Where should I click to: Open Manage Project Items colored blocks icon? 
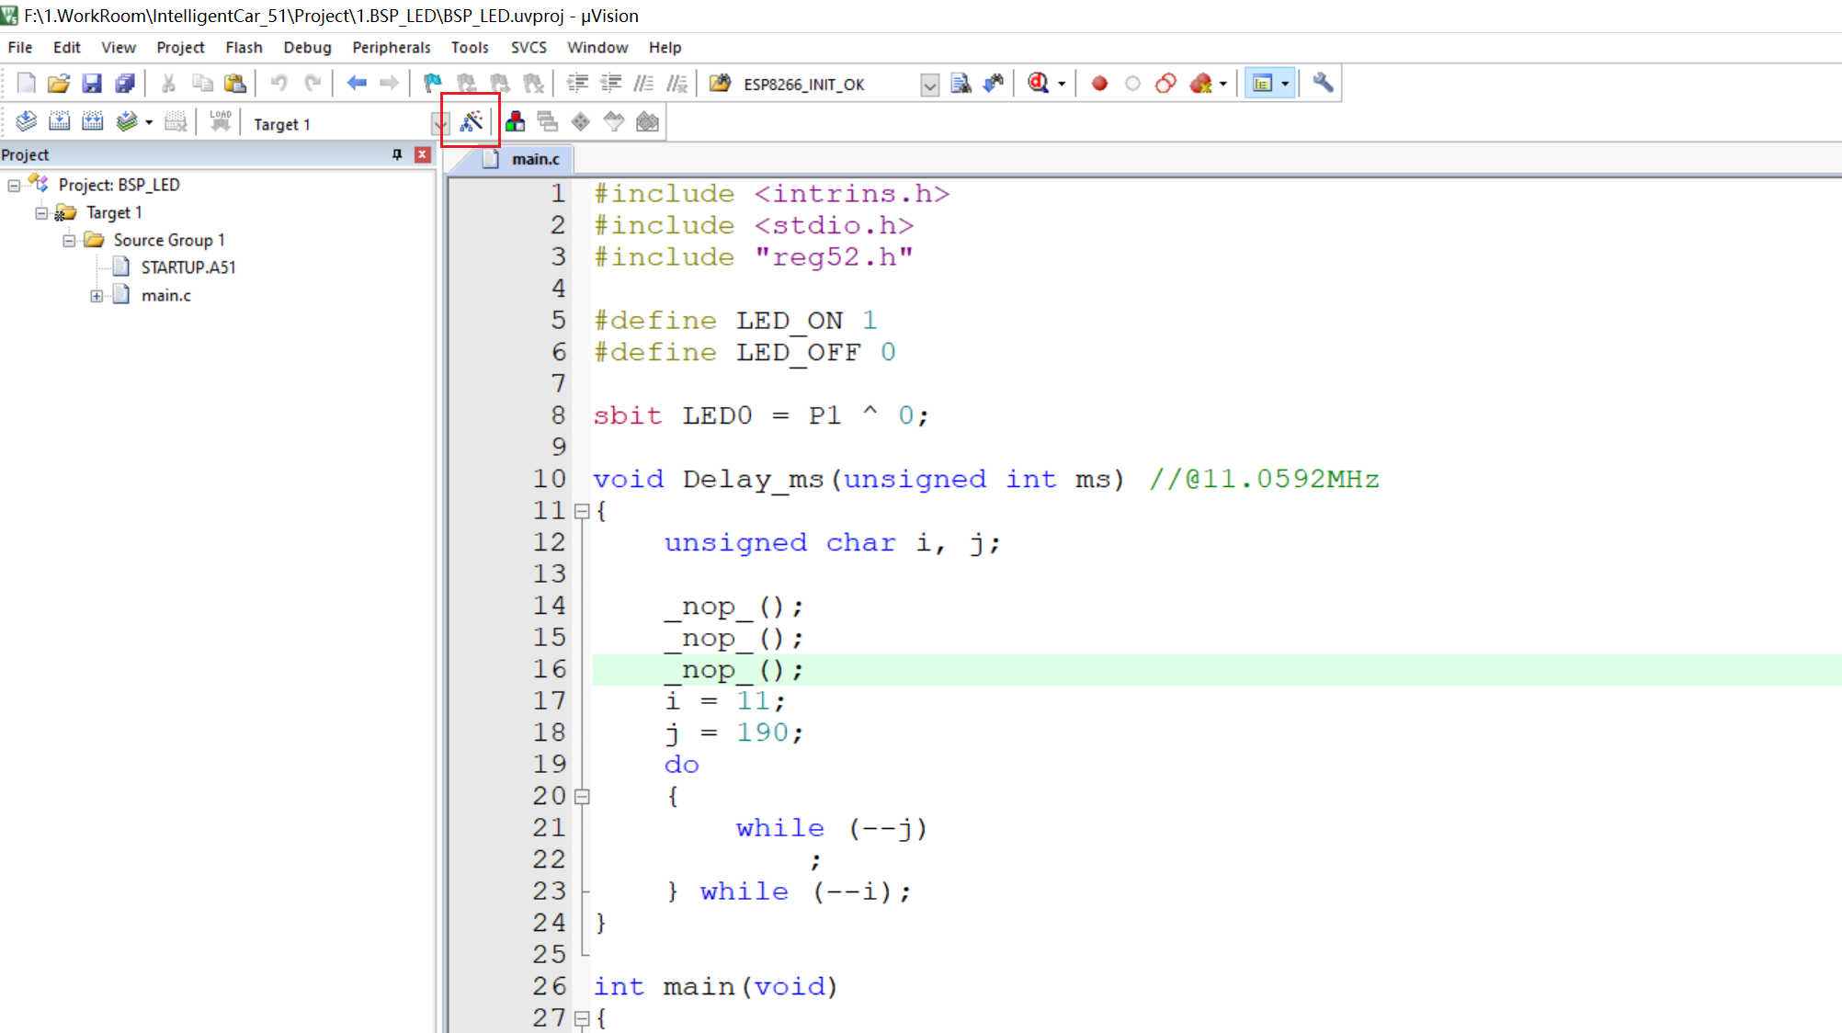coord(516,121)
